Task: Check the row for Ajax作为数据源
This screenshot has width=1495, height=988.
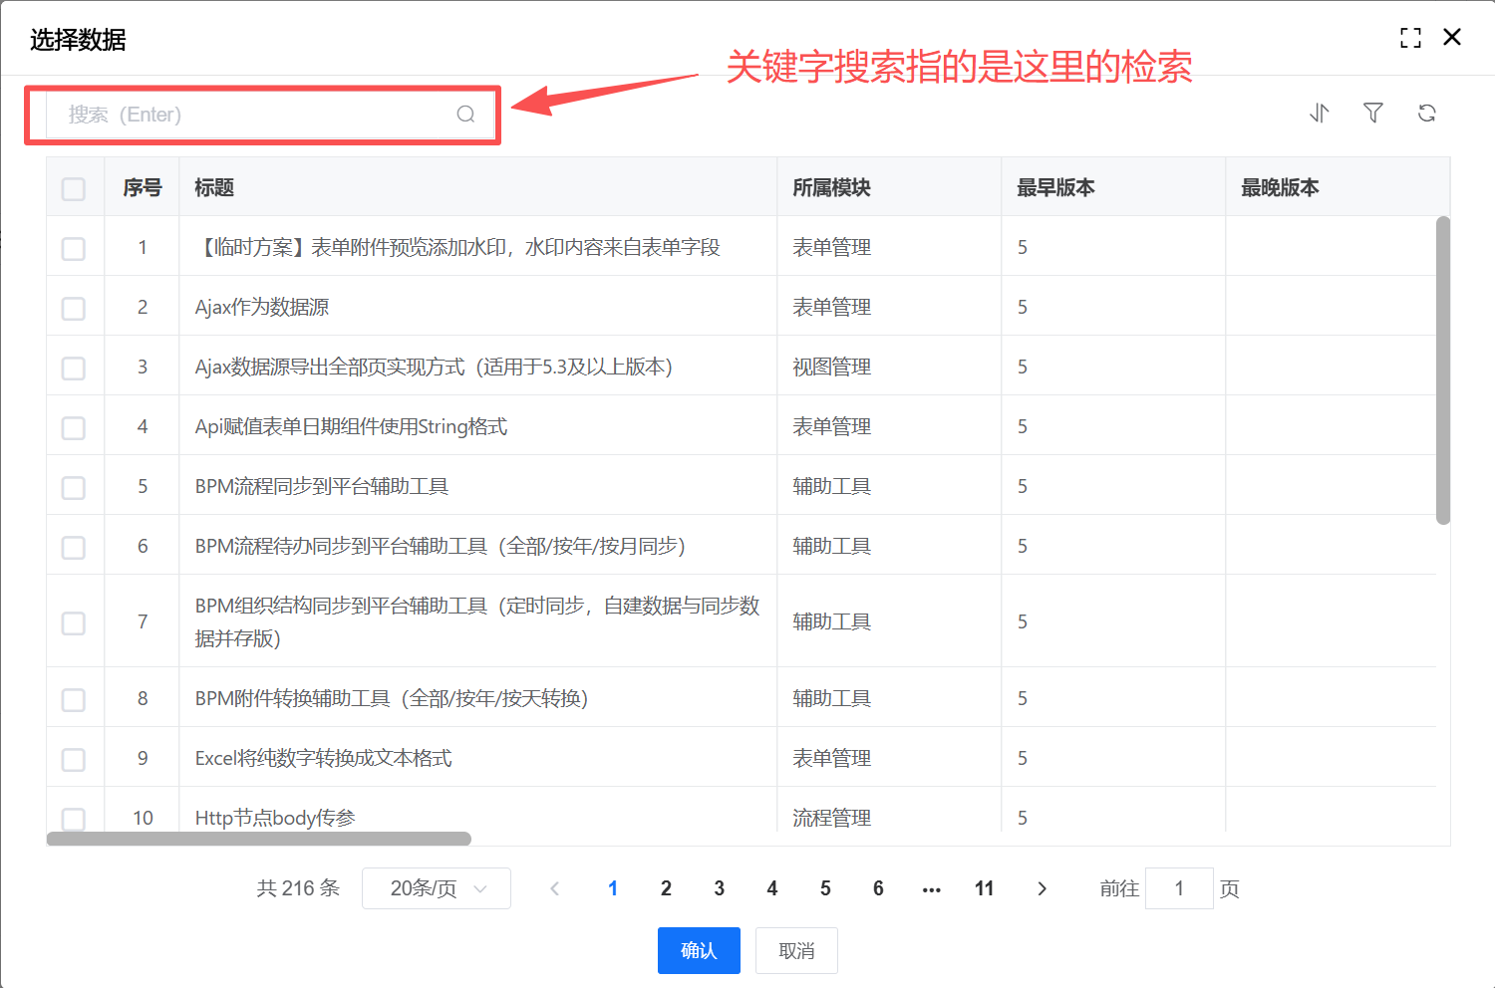Action: (x=74, y=308)
